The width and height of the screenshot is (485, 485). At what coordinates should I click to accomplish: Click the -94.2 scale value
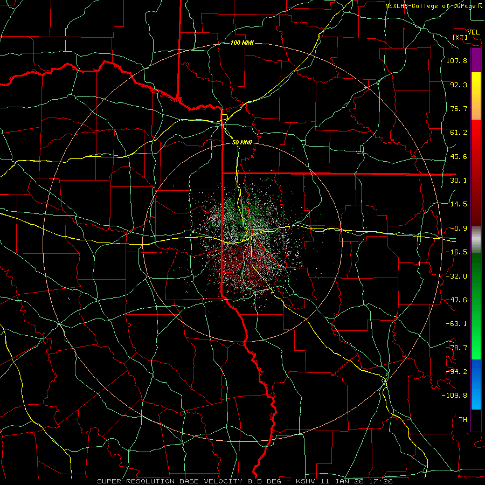[x=456, y=371]
